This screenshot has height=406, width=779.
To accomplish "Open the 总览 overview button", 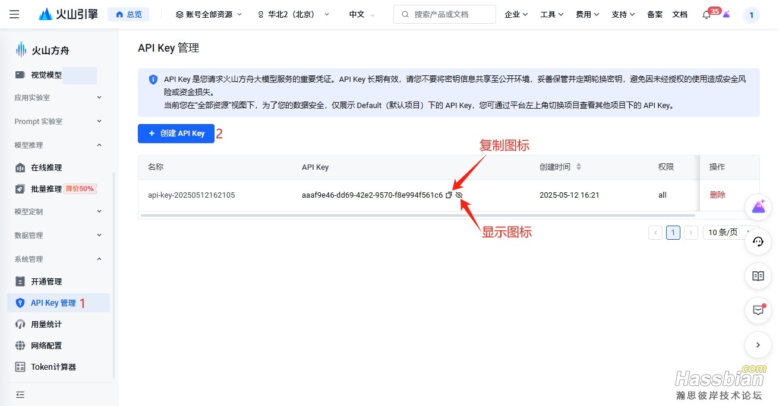I will [x=128, y=14].
